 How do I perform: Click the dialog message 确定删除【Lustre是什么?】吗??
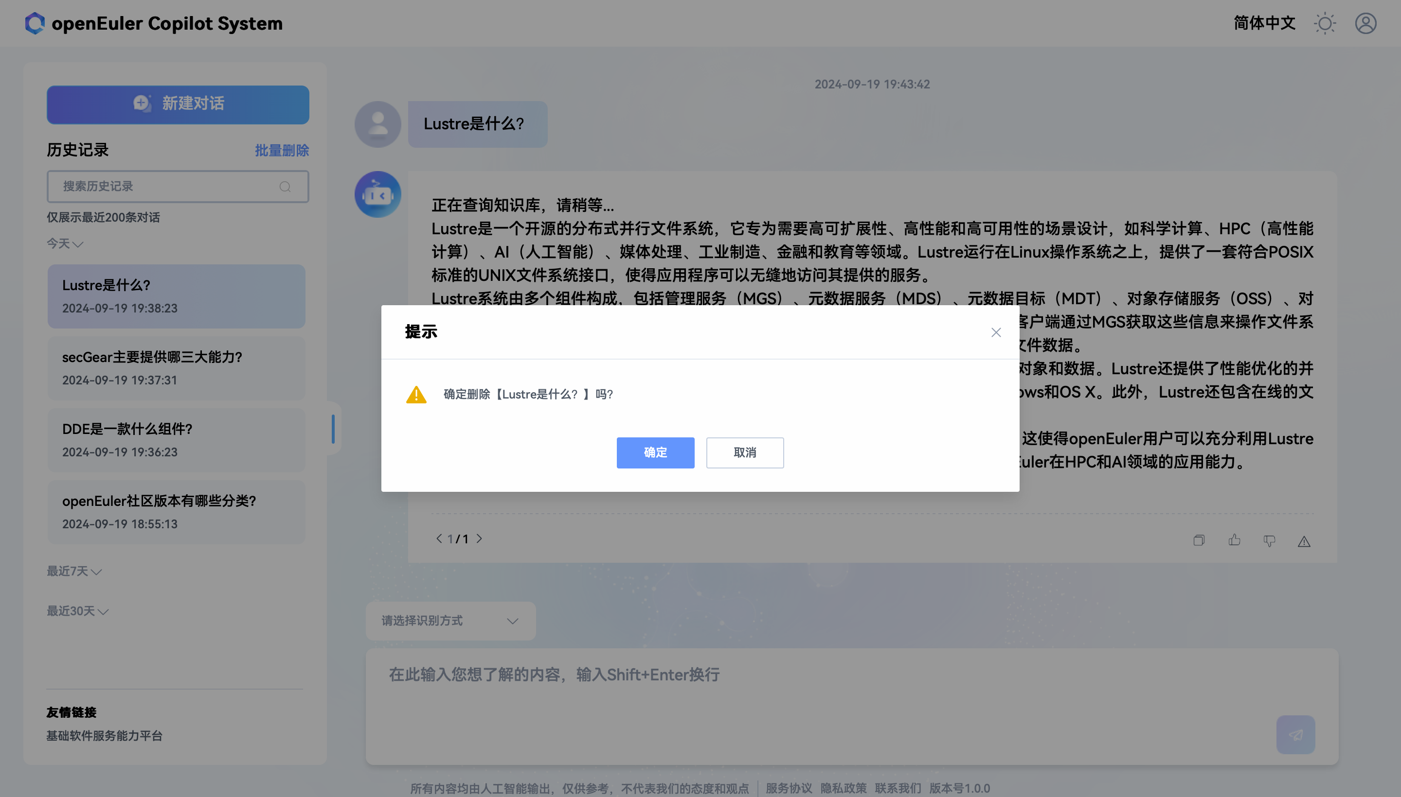(x=528, y=394)
